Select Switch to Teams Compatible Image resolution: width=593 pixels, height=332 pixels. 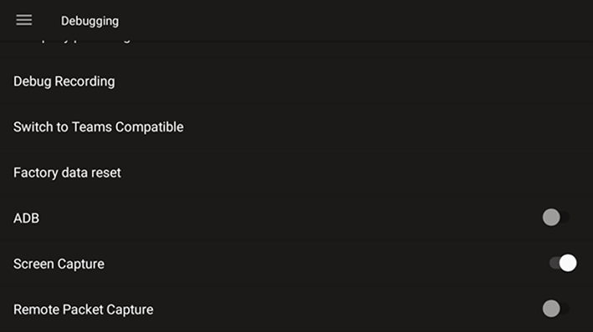point(296,127)
